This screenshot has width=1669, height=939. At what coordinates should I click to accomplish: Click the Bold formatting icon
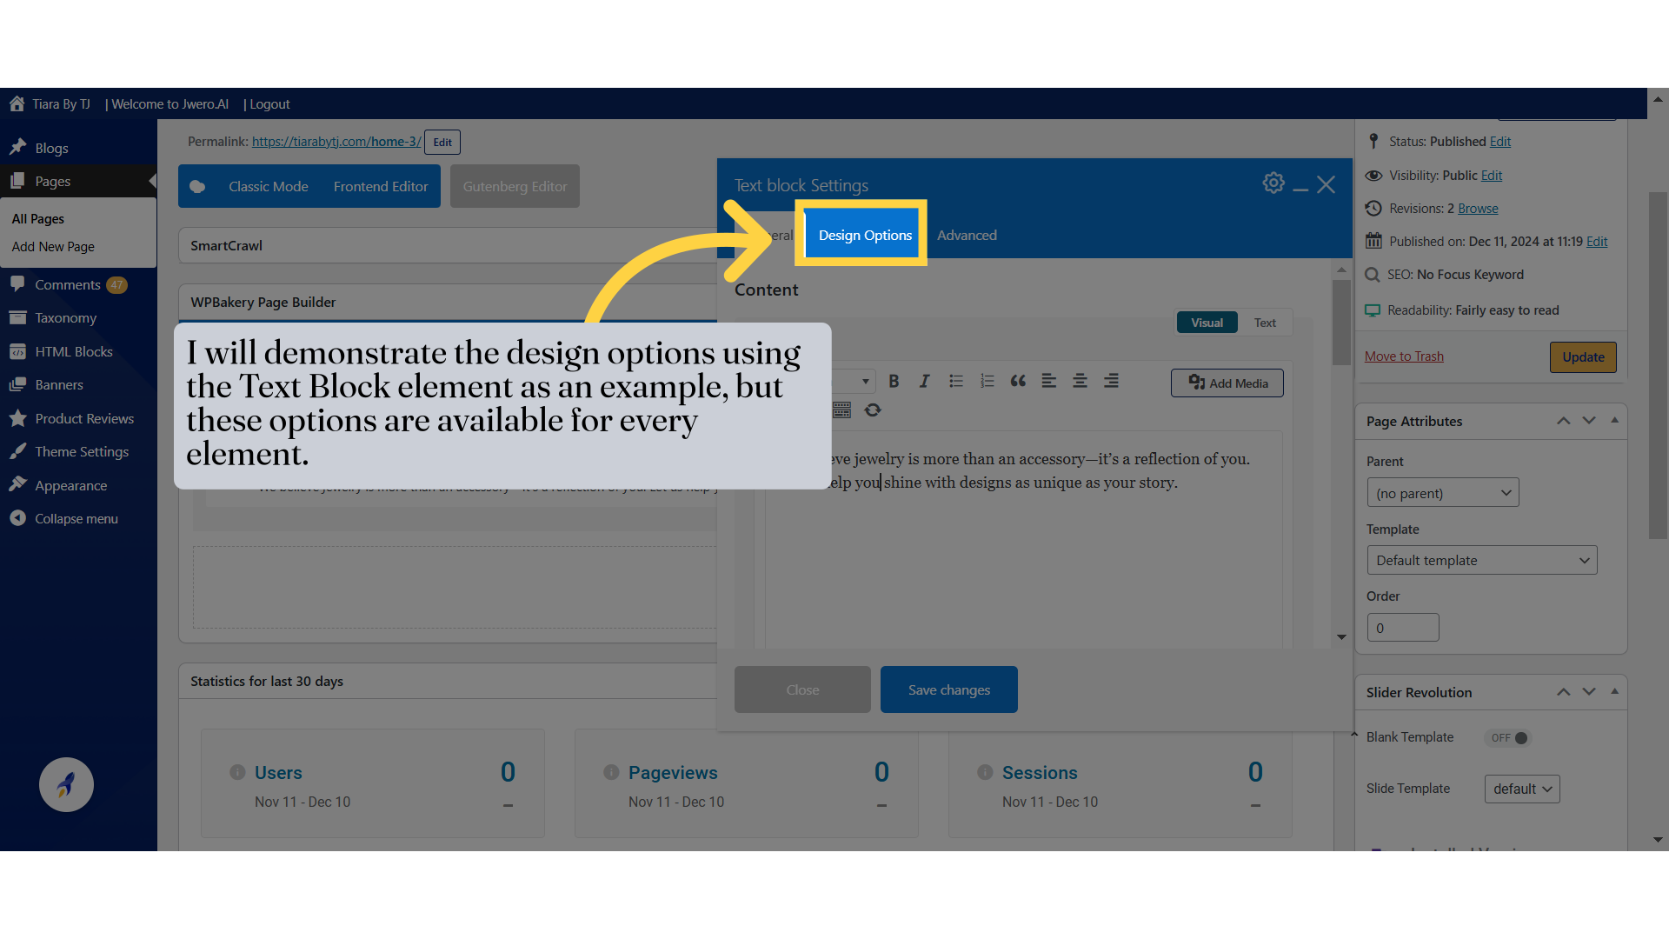pos(894,381)
